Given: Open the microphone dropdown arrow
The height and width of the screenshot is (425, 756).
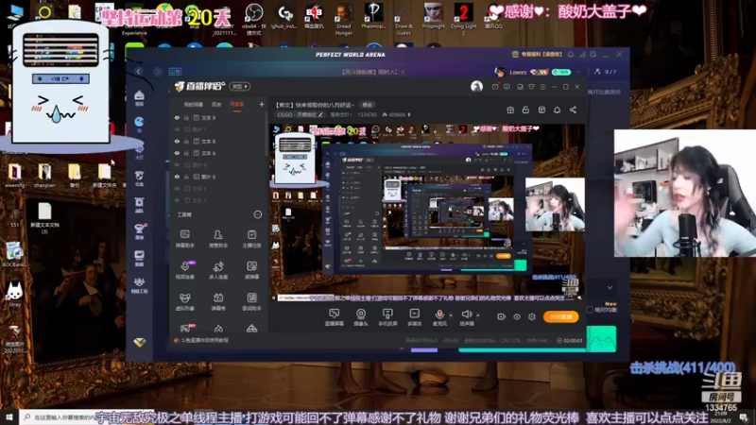Looking at the screenshot, I should coord(451,315).
